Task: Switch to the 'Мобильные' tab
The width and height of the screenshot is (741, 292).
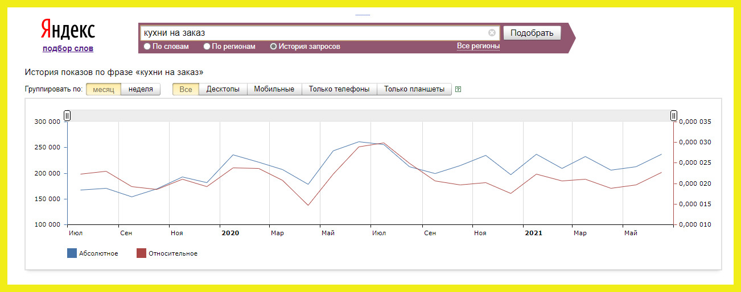Action: pos(274,89)
